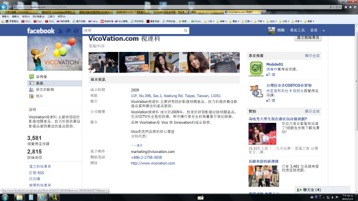Click the 2,815 talking about count
The height and width of the screenshot is (201, 358).
pyautogui.click(x=34, y=152)
